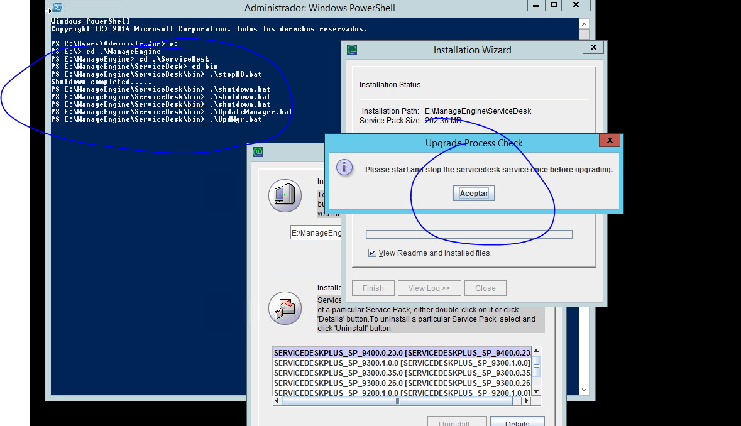Close the Upgrade Process Check dialog

pos(609,140)
